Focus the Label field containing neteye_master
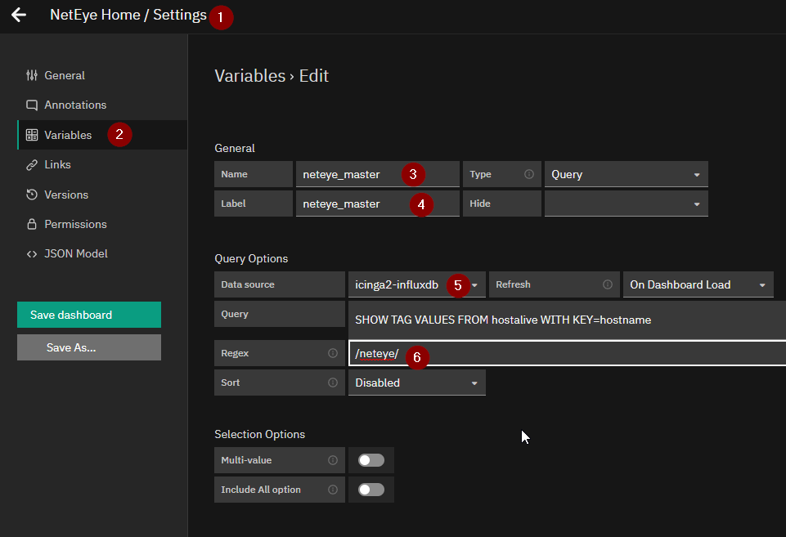The width and height of the screenshot is (786, 537). (378, 204)
